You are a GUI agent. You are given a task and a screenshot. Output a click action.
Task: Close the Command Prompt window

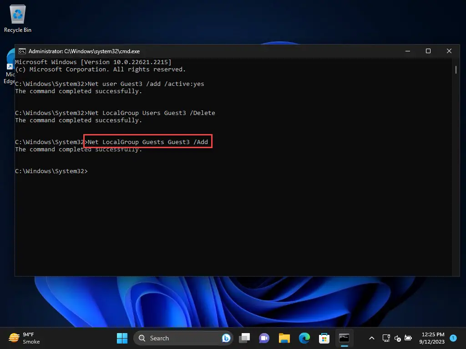click(449, 51)
